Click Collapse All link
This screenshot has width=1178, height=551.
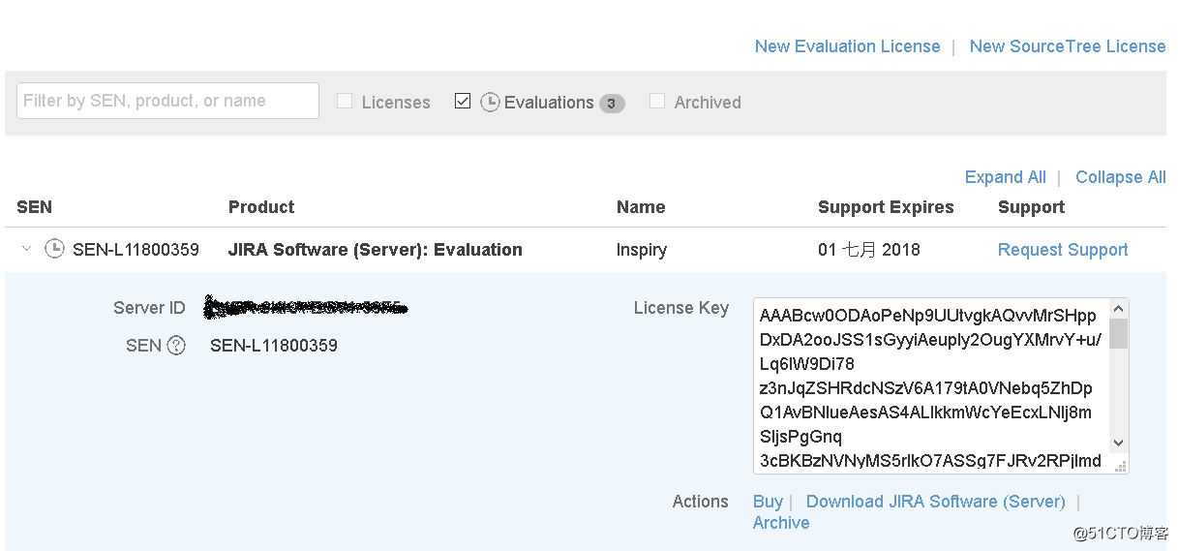[x=1120, y=177]
